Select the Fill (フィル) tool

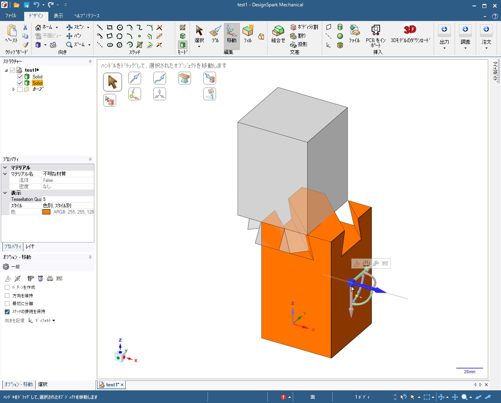click(248, 34)
